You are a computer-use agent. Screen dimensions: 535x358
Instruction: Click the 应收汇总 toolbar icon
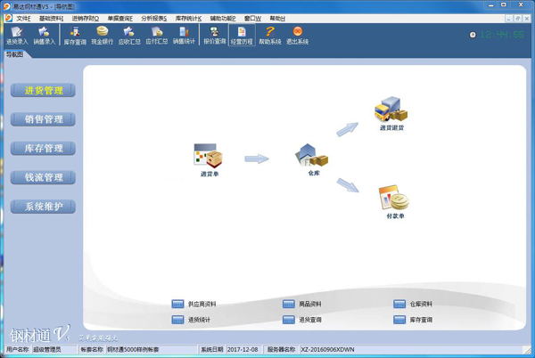129,35
